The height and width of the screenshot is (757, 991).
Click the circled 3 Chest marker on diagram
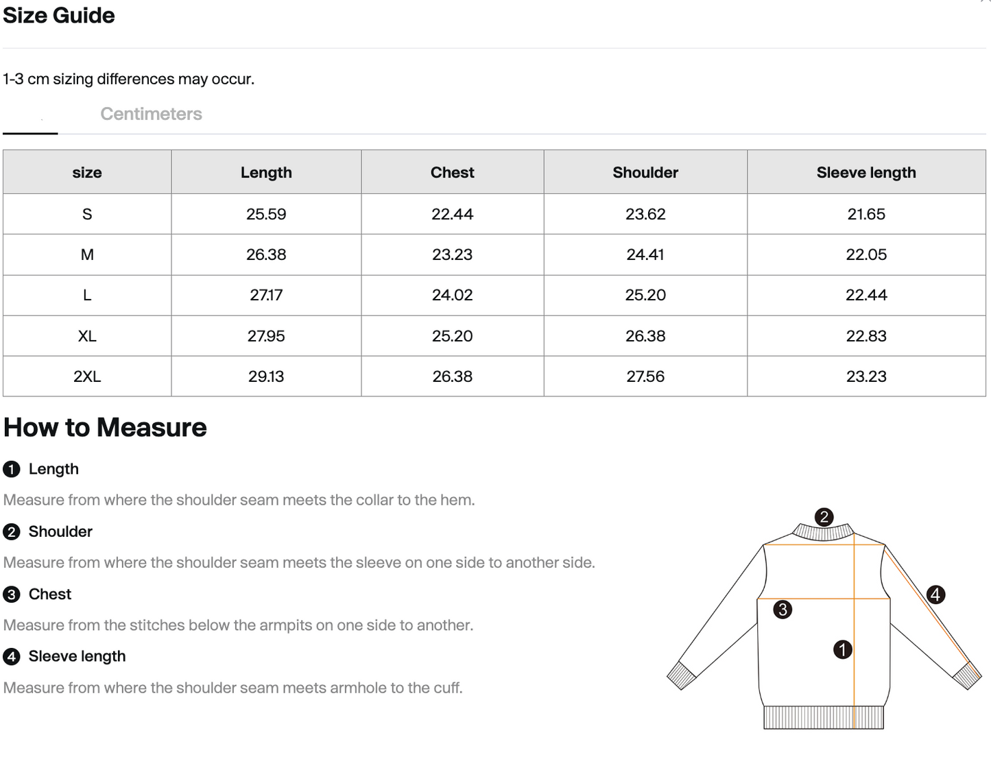point(783,608)
